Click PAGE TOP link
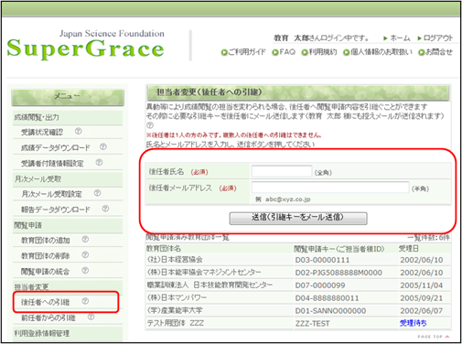 tap(434, 337)
